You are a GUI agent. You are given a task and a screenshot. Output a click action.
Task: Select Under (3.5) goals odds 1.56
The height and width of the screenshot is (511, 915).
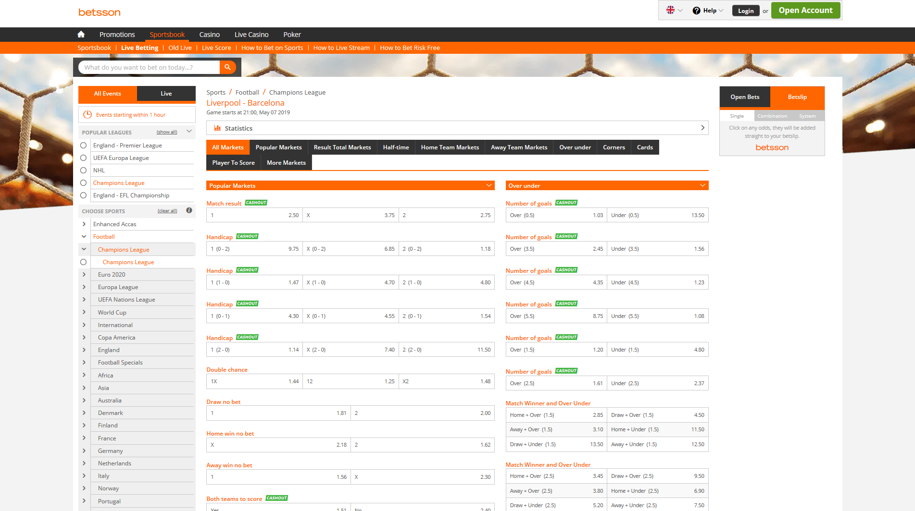657,249
